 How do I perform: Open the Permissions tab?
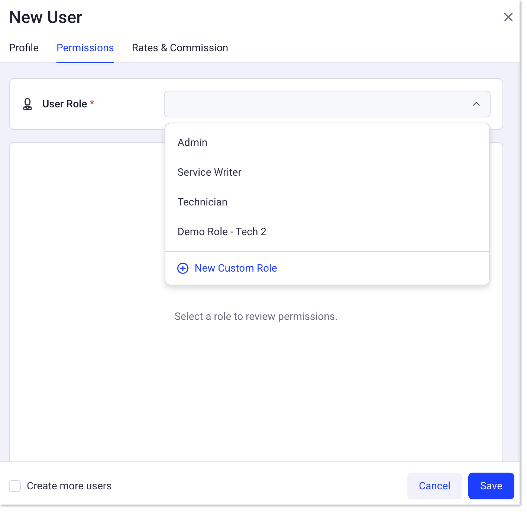(85, 48)
